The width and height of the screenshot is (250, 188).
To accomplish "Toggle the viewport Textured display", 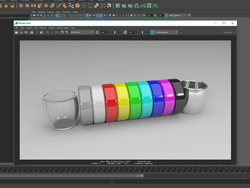I will coord(98,15).
